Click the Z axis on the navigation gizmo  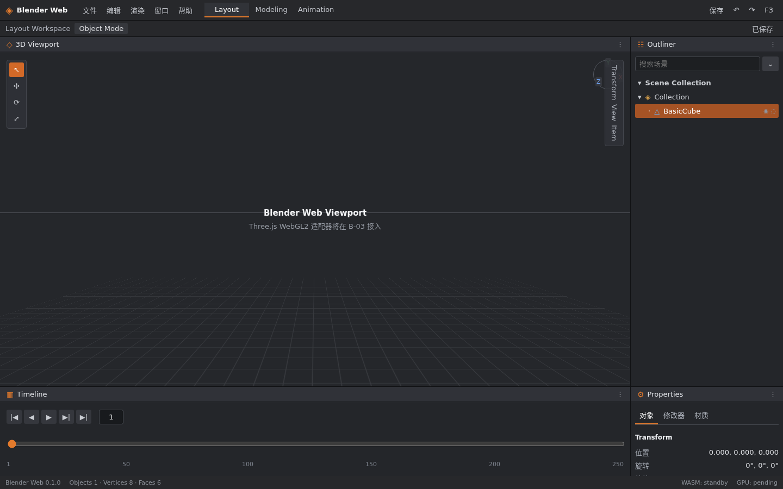[x=598, y=81]
